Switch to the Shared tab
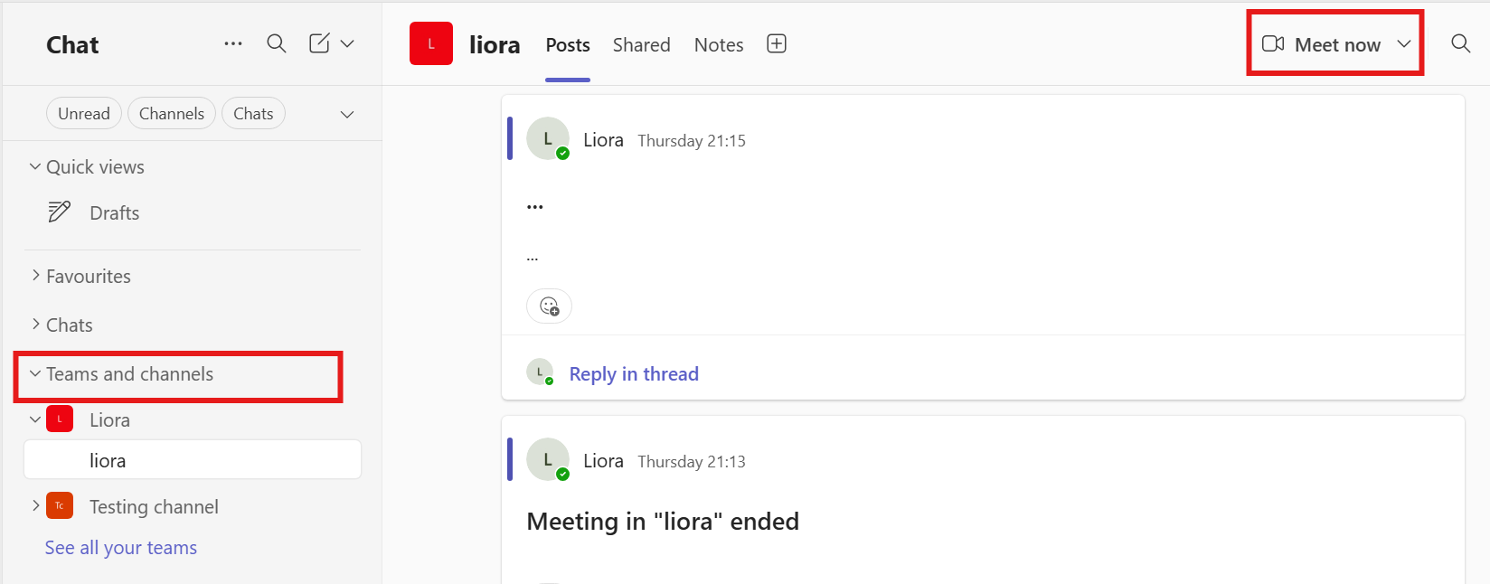 click(641, 45)
